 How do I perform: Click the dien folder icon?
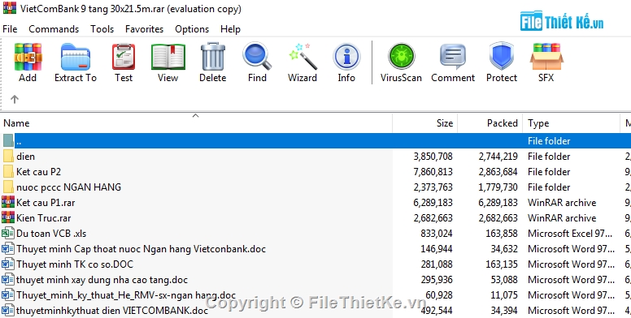[8, 157]
